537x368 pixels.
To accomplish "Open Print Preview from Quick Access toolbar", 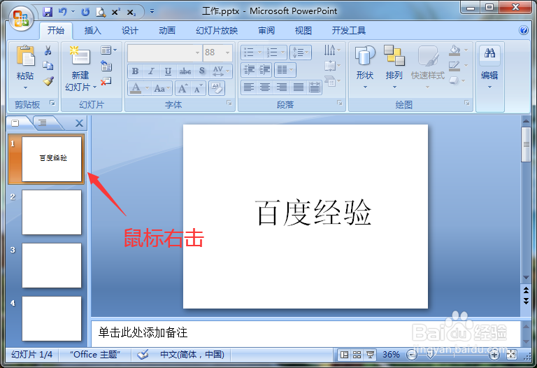I will [x=101, y=12].
